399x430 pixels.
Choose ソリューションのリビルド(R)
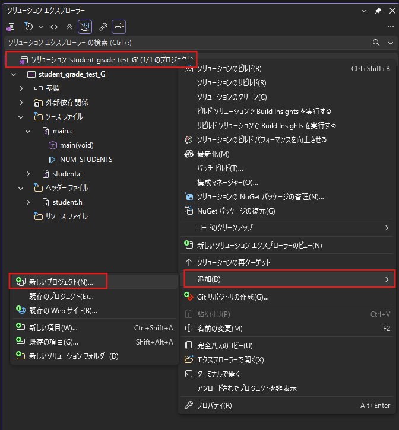pyautogui.click(x=287, y=83)
